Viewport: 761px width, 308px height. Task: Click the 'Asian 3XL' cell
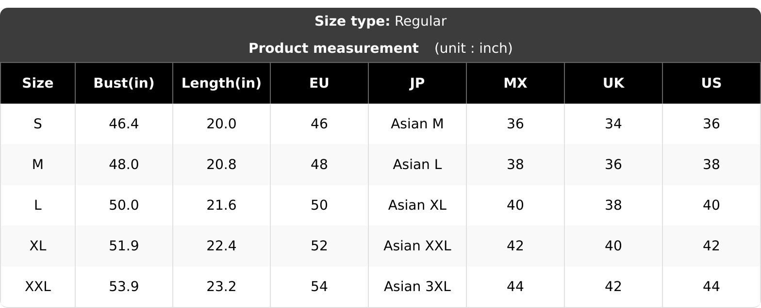coord(417,287)
